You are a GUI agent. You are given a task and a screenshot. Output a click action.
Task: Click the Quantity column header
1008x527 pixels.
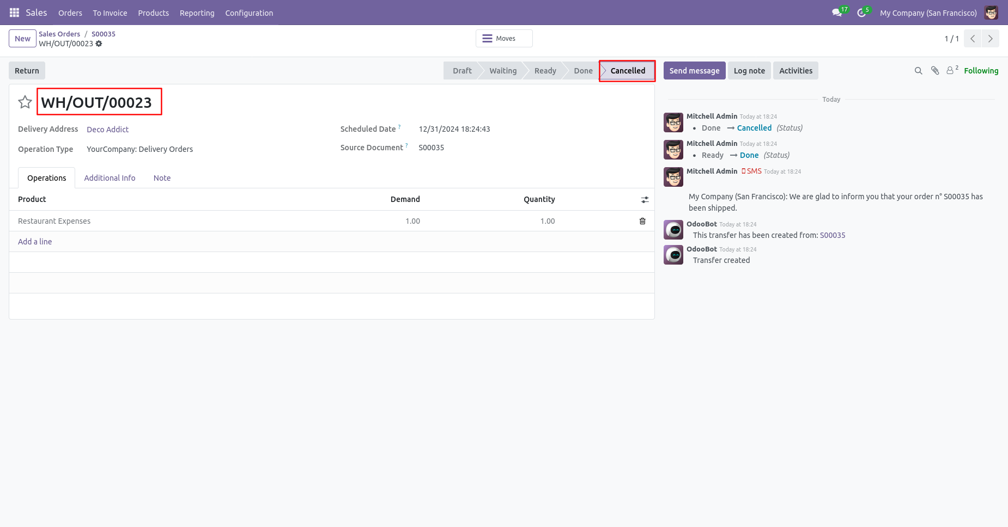pyautogui.click(x=539, y=199)
